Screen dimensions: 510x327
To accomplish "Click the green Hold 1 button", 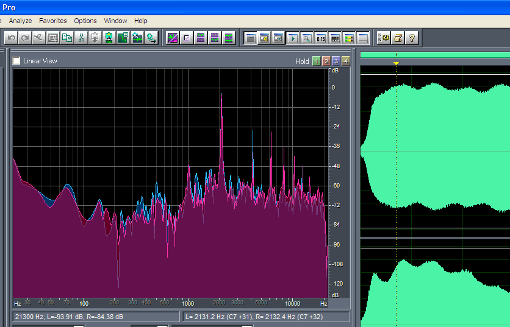I will coord(316,61).
